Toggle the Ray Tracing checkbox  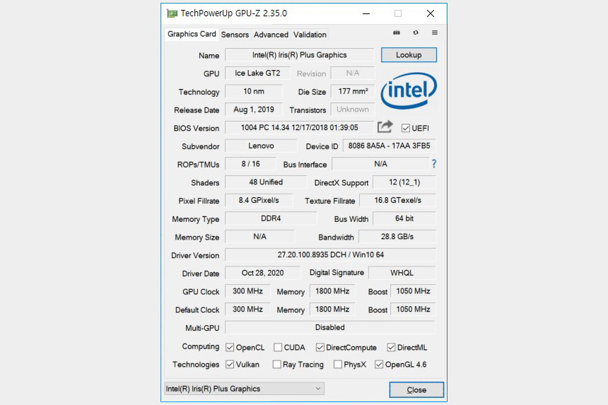(x=277, y=365)
